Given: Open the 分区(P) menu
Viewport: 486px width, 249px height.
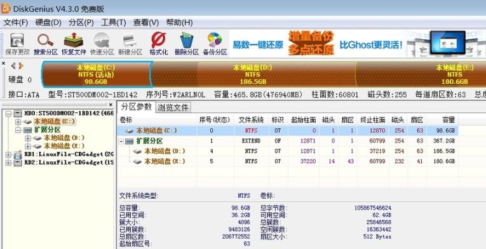Looking at the screenshot, I should 81,23.
